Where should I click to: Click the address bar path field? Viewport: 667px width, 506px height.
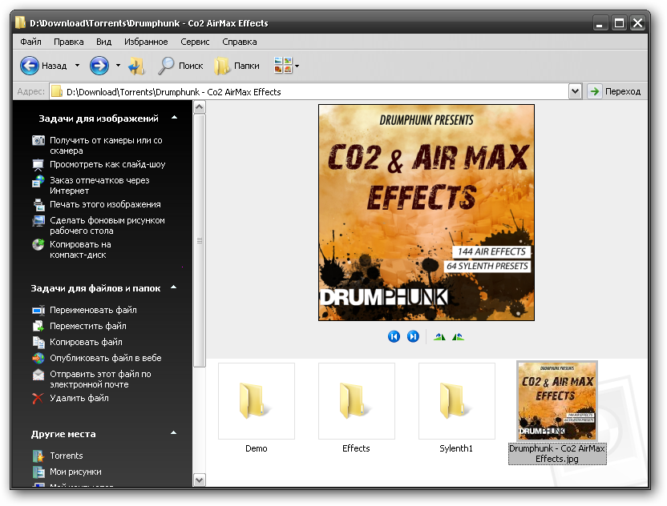(309, 92)
